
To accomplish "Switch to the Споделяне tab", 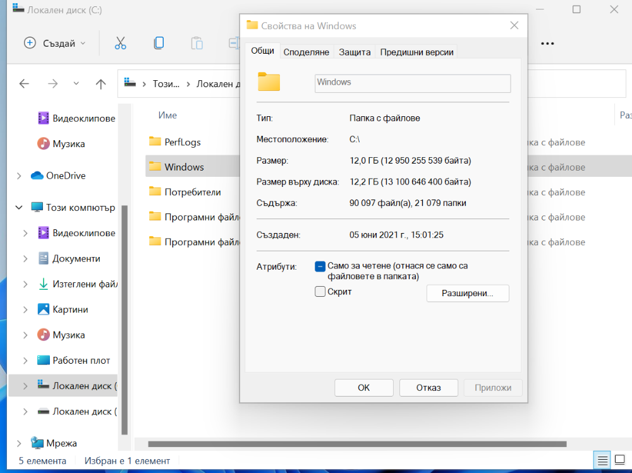I will (x=307, y=52).
